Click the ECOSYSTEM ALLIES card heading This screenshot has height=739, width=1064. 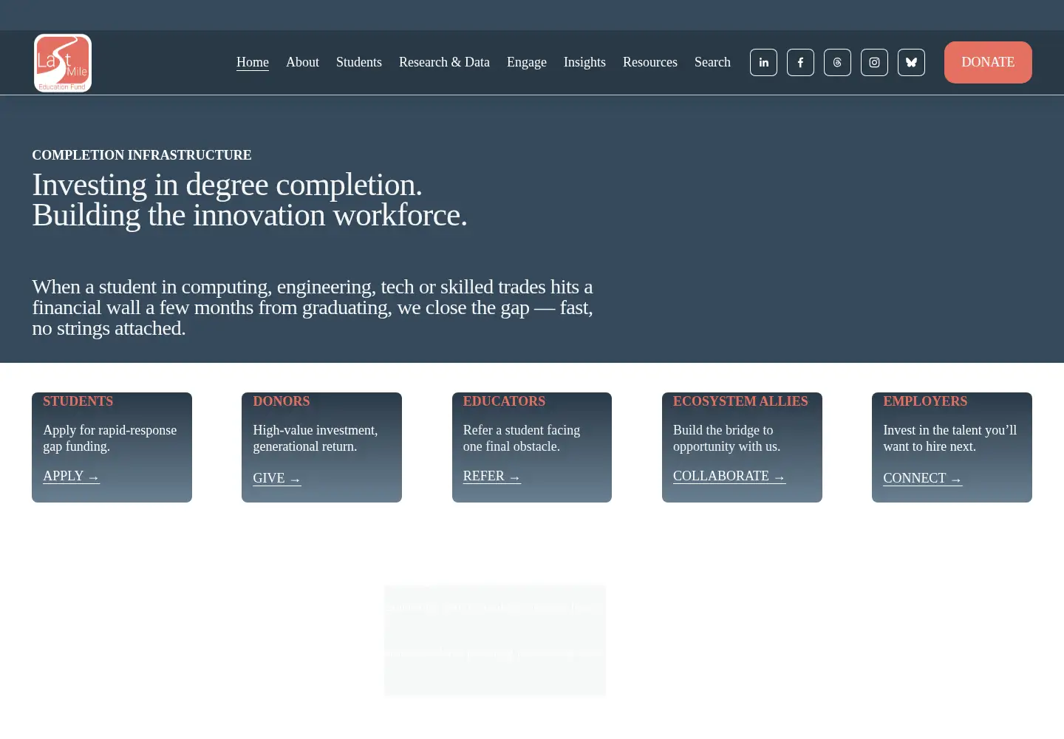[x=740, y=401]
